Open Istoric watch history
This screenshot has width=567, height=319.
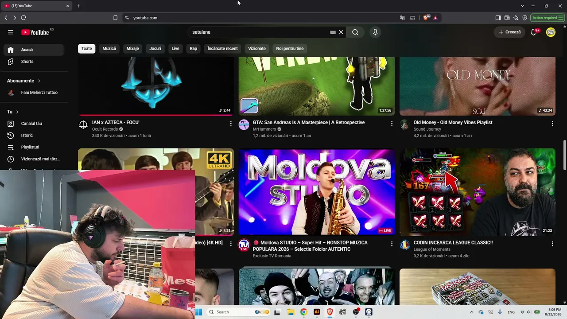point(34,136)
